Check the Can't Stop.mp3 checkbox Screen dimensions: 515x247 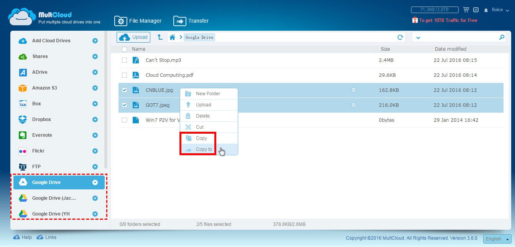tap(124, 60)
